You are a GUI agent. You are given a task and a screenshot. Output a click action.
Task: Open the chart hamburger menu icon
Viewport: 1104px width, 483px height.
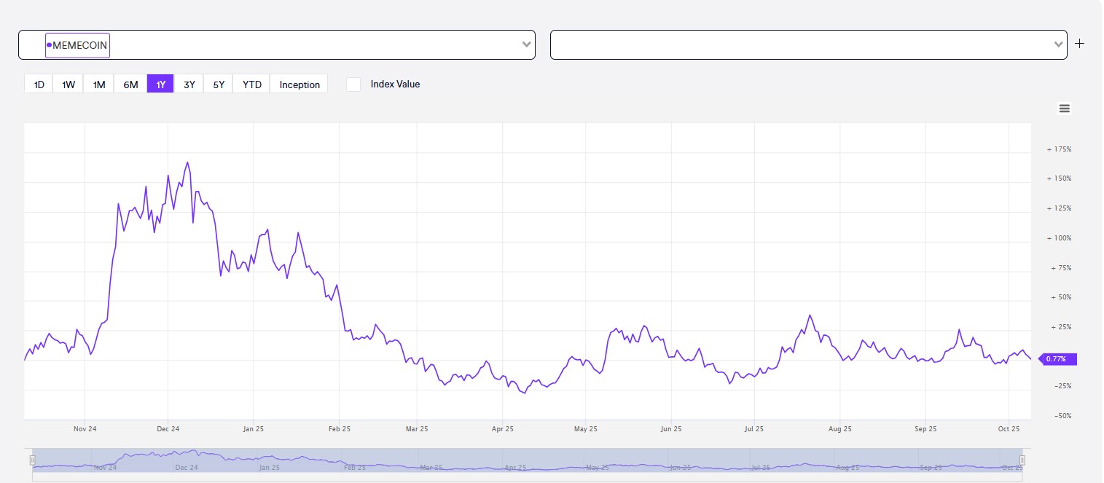1064,109
